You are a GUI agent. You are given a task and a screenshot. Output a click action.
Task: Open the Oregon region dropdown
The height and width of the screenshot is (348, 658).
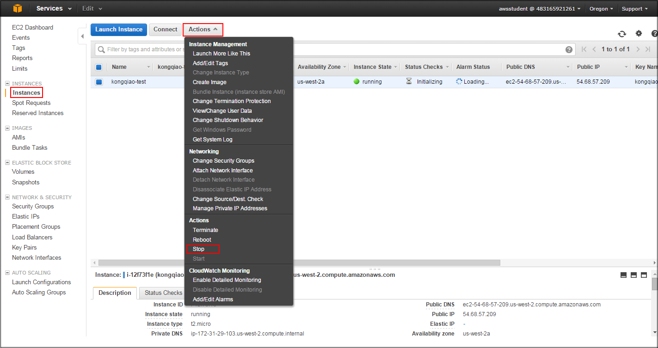pyautogui.click(x=601, y=9)
